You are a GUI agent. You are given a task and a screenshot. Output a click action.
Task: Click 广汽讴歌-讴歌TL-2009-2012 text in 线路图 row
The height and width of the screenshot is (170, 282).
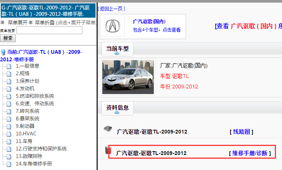(152, 132)
